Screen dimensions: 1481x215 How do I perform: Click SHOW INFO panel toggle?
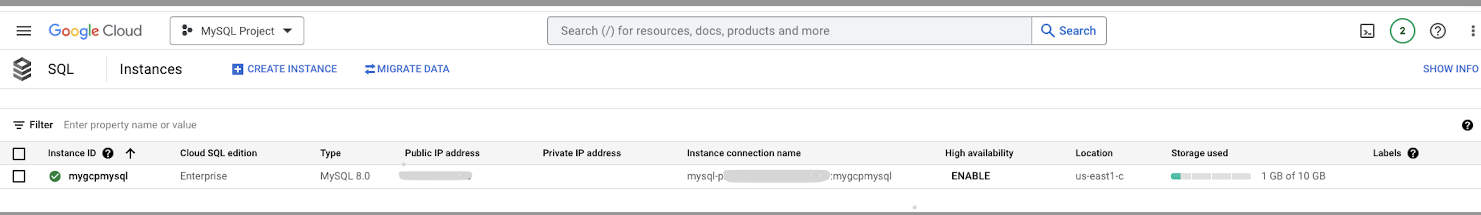[1450, 69]
